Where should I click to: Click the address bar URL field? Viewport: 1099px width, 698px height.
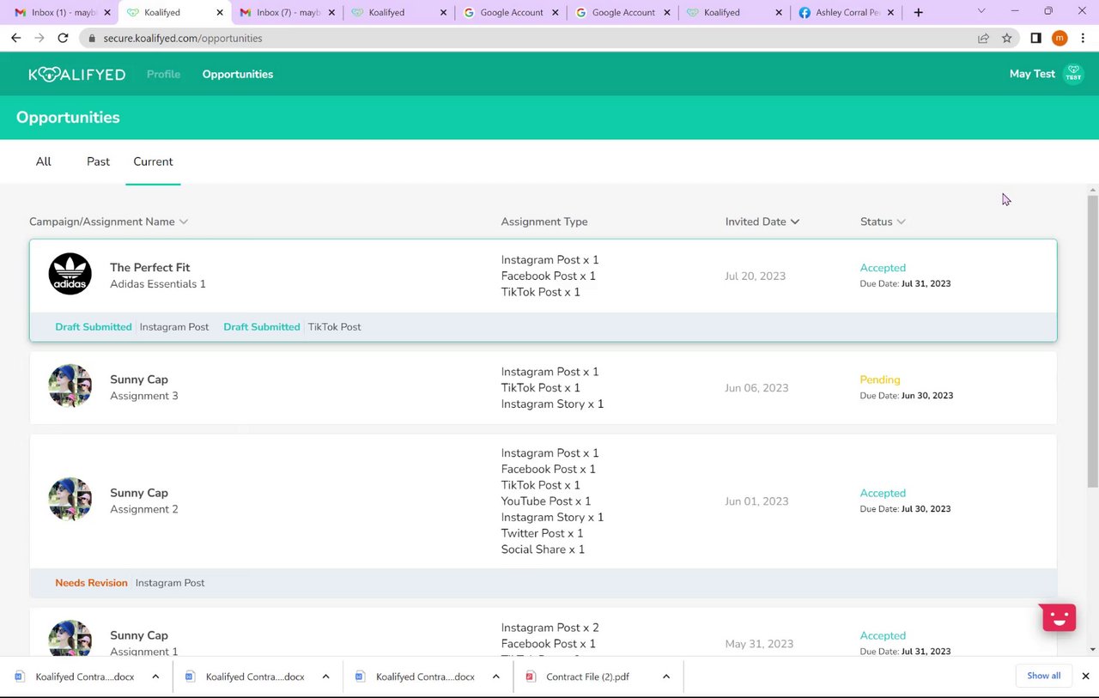pyautogui.click(x=532, y=39)
